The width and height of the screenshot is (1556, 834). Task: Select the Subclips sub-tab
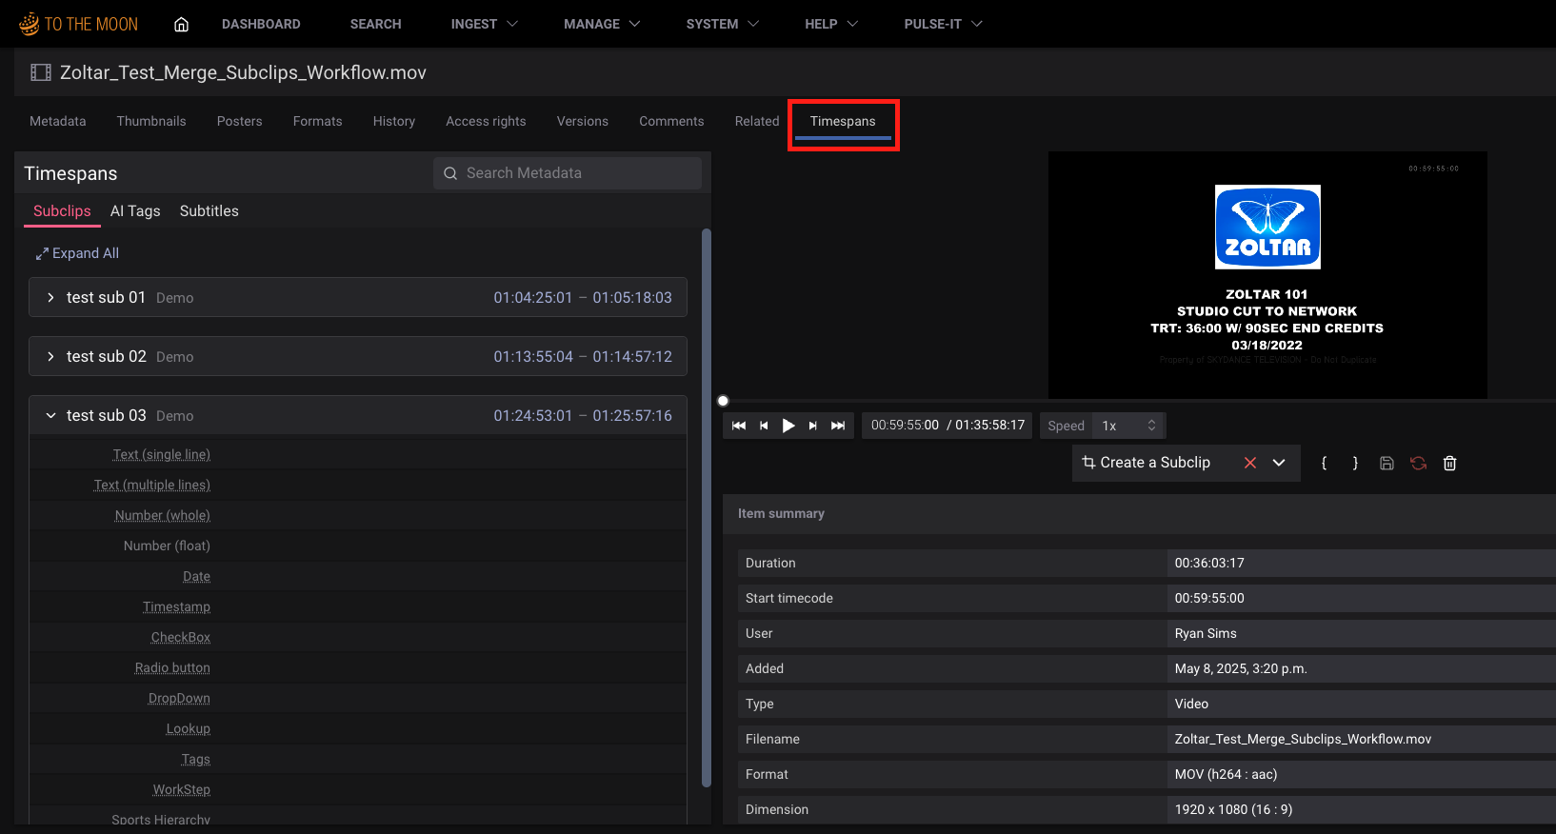62,211
